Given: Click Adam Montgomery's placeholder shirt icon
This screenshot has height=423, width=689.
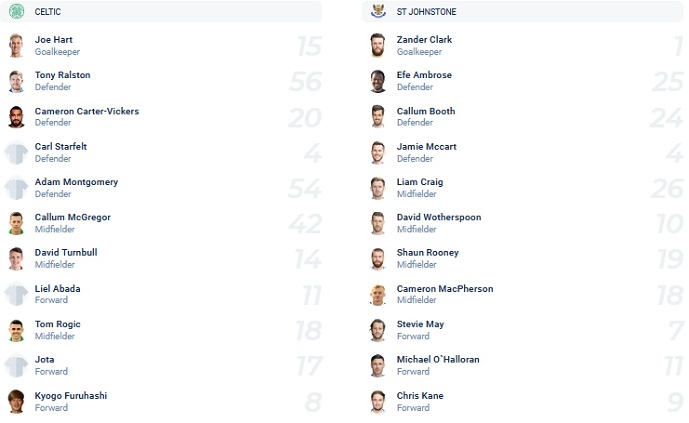Looking at the screenshot, I should (x=16, y=188).
